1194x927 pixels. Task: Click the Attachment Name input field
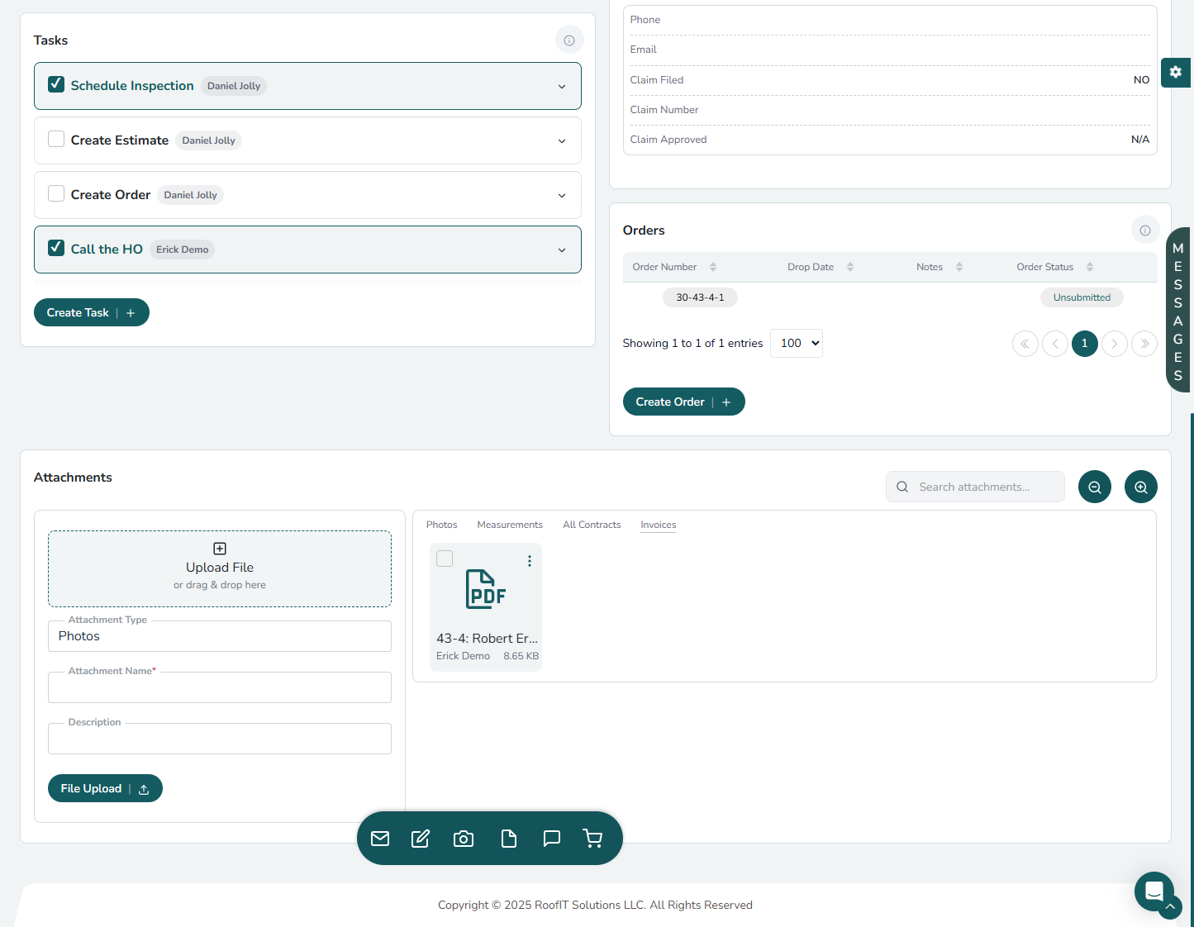pyautogui.click(x=219, y=687)
